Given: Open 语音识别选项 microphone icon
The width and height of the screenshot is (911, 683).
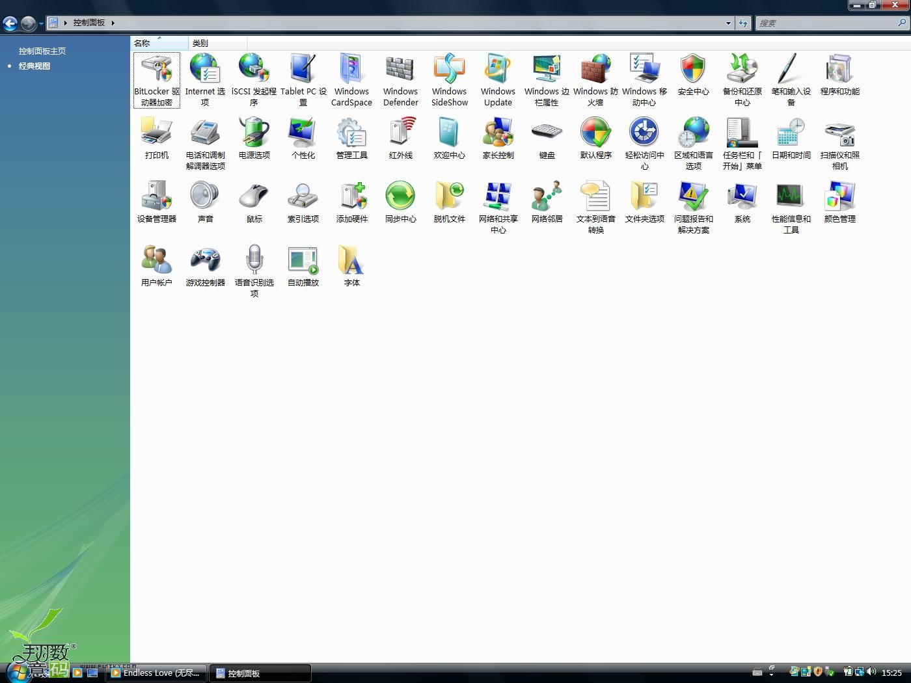Looking at the screenshot, I should click(x=254, y=260).
